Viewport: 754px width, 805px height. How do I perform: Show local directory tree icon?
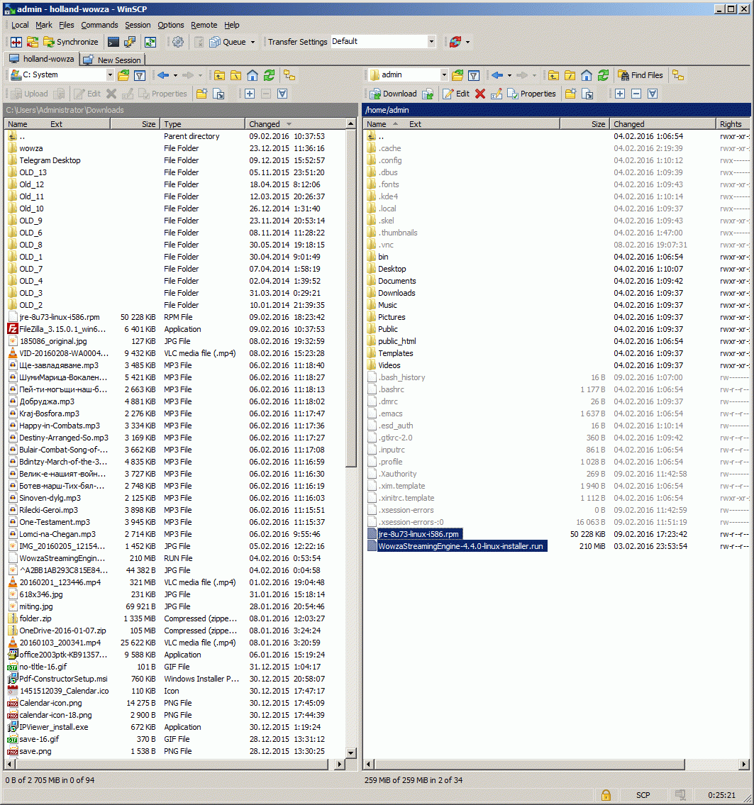[x=289, y=75]
